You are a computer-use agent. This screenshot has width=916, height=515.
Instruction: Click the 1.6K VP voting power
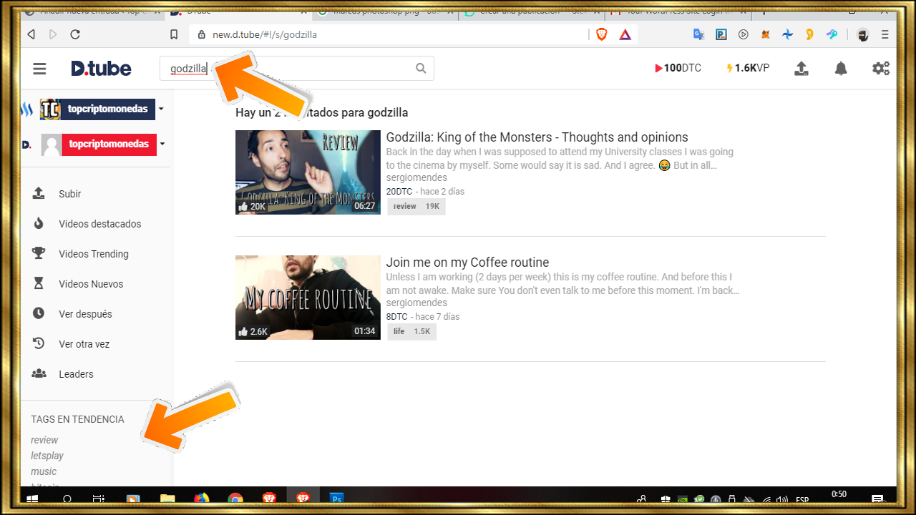coord(748,69)
